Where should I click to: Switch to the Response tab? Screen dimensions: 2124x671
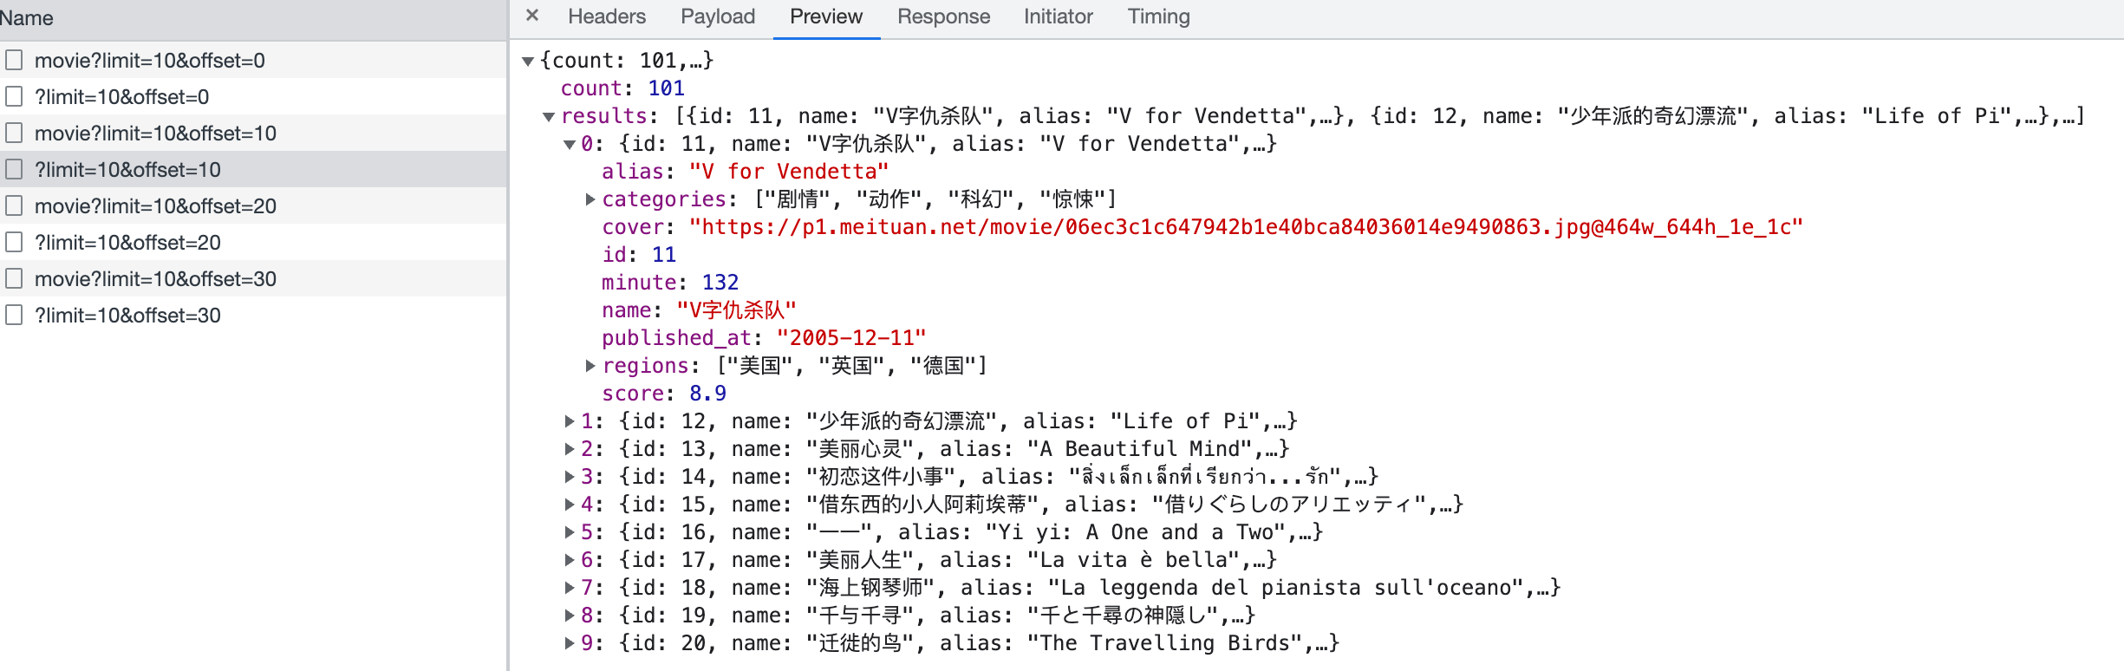tap(943, 16)
